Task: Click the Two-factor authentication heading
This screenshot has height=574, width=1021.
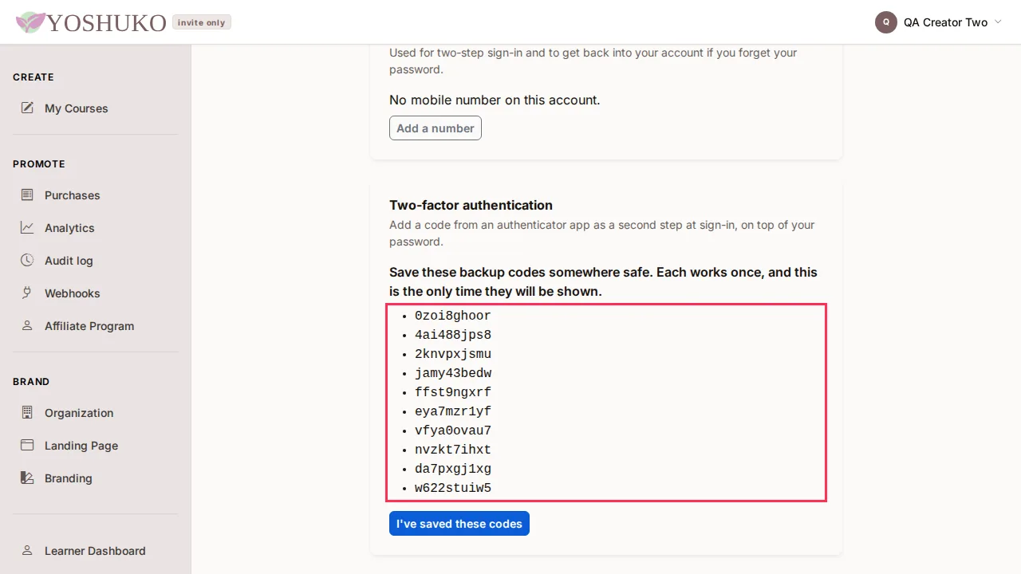Action: click(x=471, y=205)
